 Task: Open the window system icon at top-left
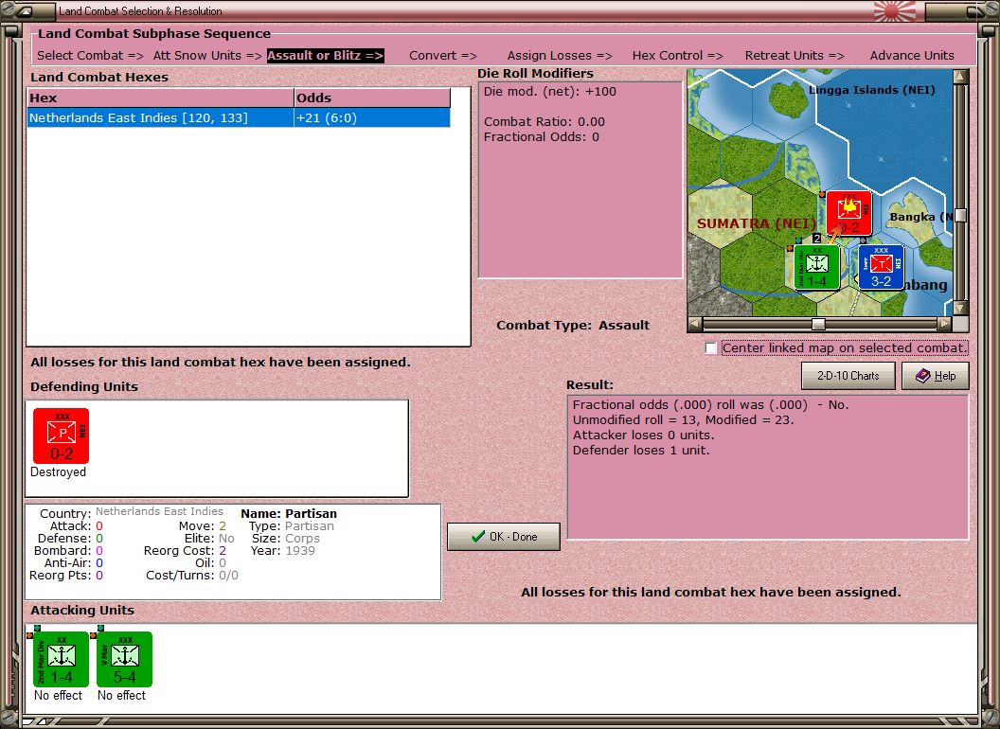(x=24, y=10)
